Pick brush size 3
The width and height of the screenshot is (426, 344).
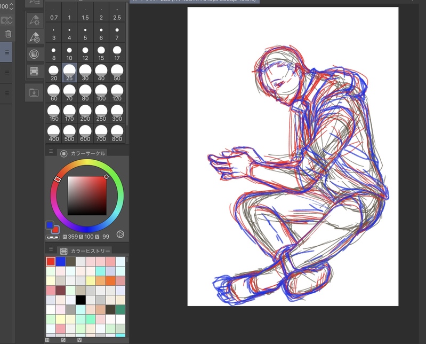coord(54,33)
